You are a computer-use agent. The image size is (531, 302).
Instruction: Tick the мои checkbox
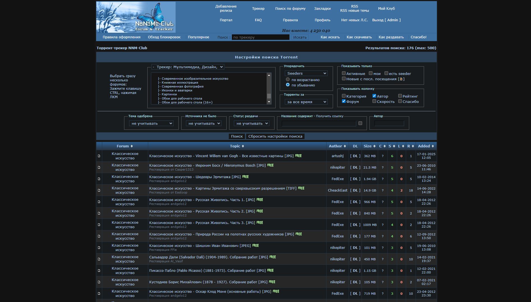point(371,73)
